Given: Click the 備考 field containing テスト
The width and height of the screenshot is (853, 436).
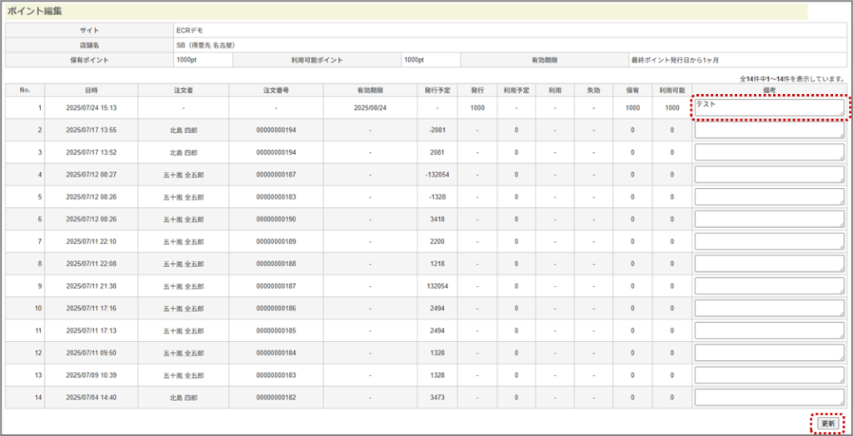Looking at the screenshot, I should 768,107.
